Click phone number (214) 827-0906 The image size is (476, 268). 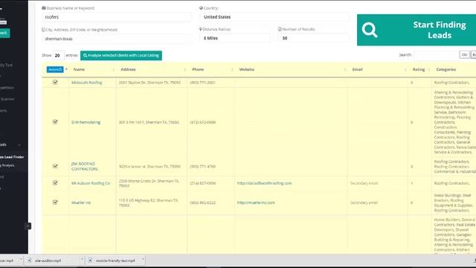click(x=203, y=183)
